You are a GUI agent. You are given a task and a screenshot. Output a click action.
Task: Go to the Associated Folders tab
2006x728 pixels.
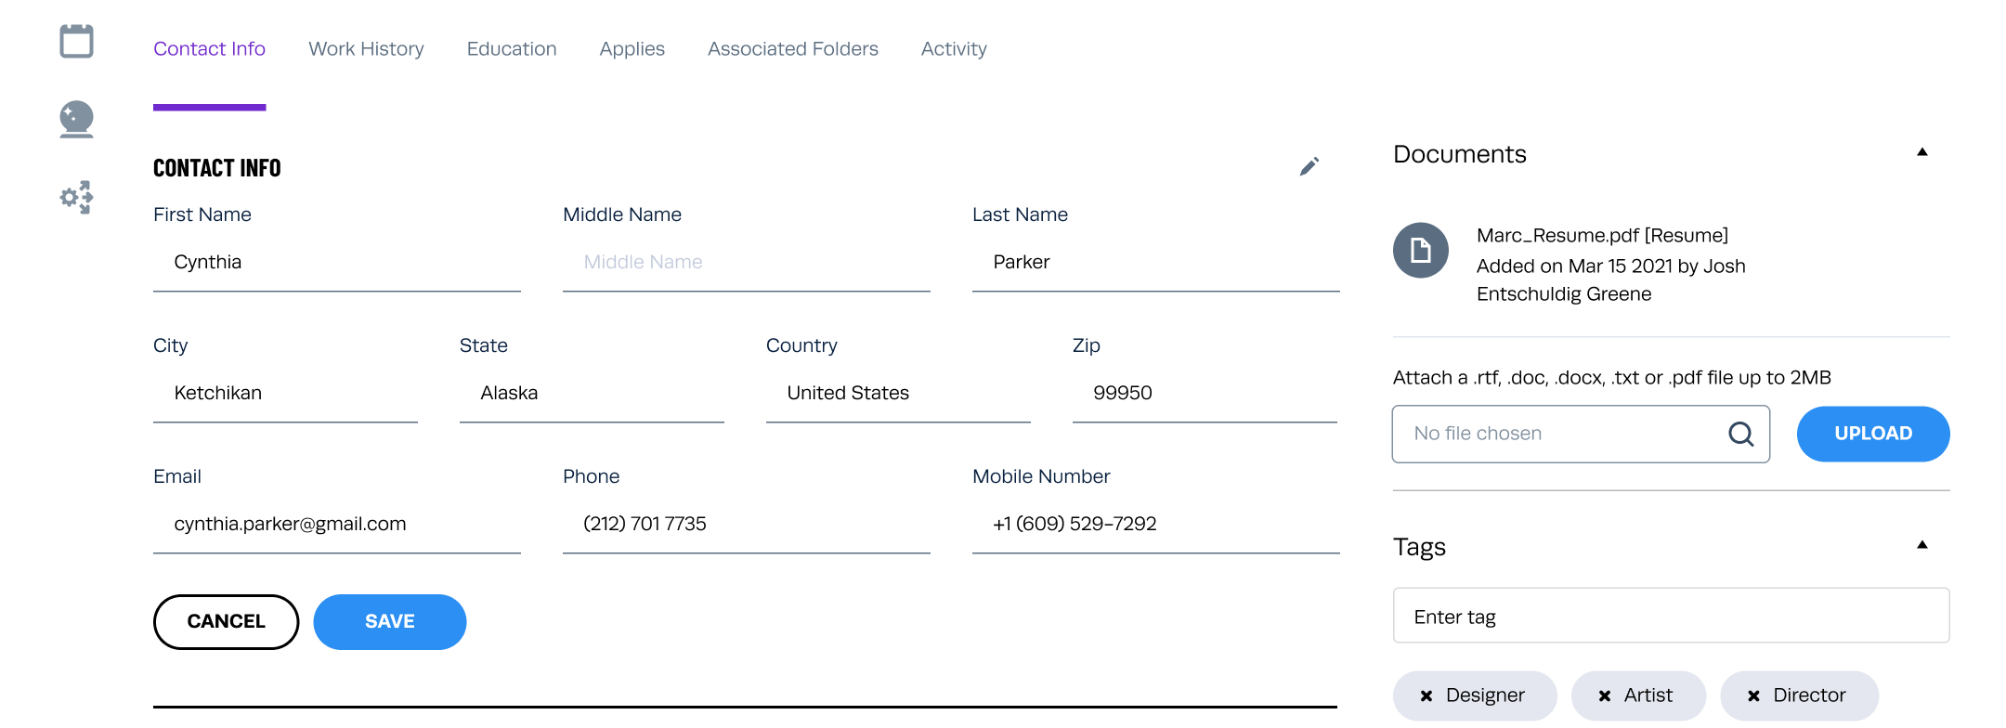[792, 48]
